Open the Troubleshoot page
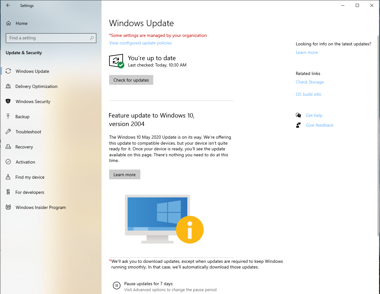 [x=51, y=132]
